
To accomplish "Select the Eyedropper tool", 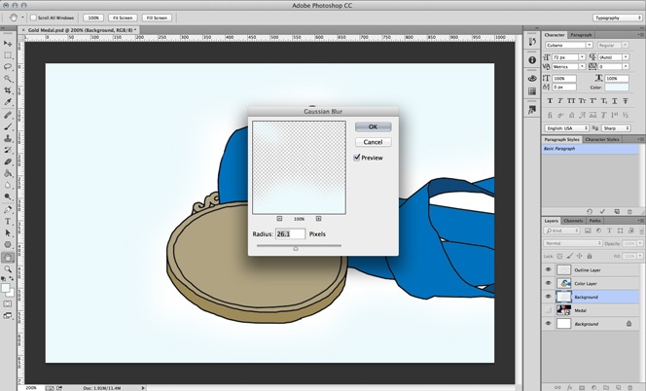I will pos(8,102).
